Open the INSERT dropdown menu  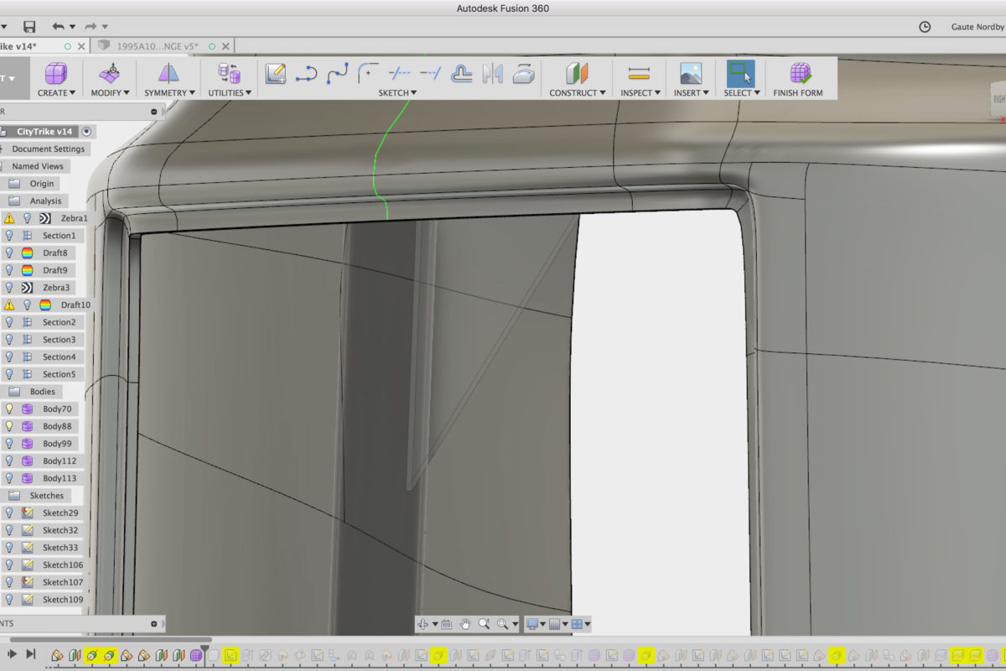click(x=691, y=93)
